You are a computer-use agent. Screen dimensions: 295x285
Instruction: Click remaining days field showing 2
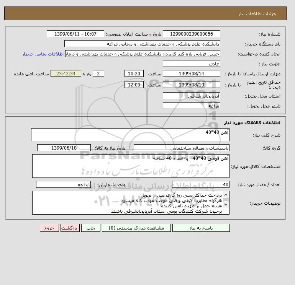tap(98, 74)
